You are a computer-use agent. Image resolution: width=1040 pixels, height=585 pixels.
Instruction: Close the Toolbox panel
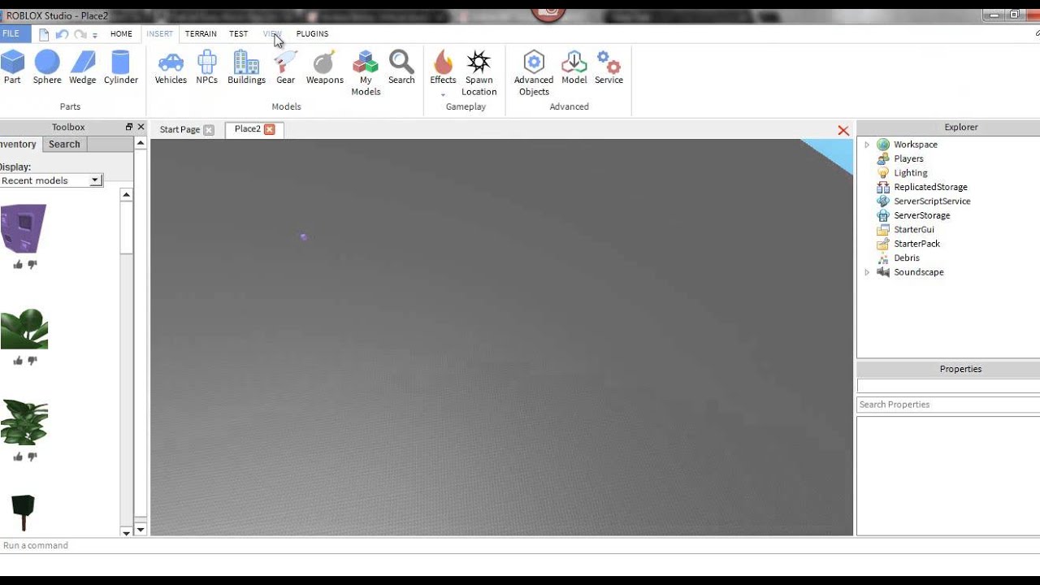click(141, 127)
